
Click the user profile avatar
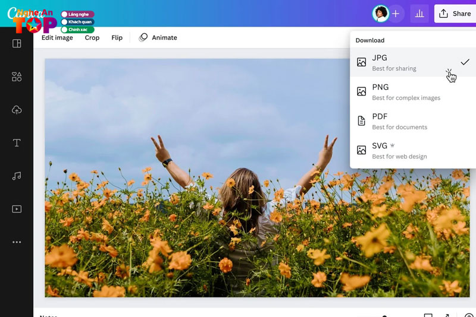[380, 14]
